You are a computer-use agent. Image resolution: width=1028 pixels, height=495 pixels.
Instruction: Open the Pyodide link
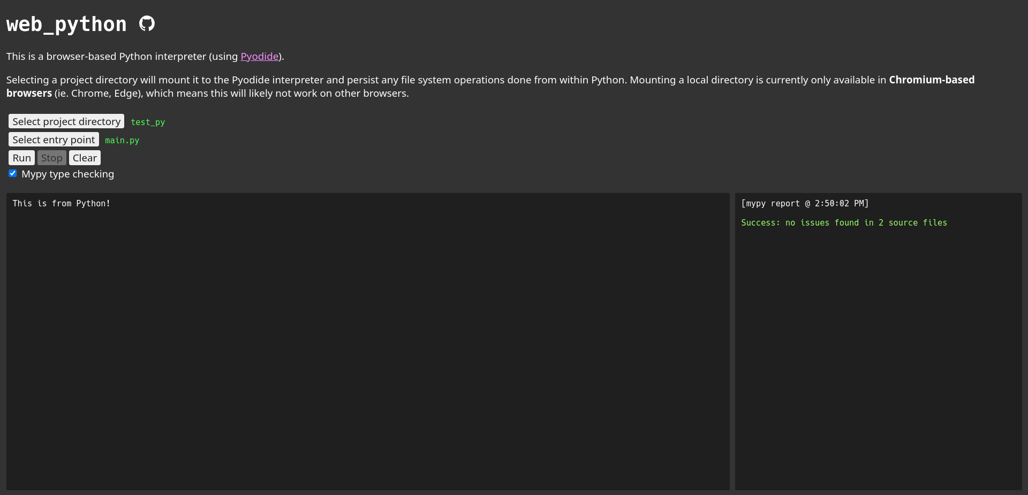pyautogui.click(x=260, y=56)
